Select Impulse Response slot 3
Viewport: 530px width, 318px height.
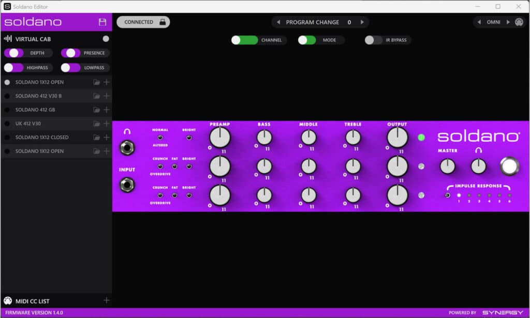tap(479, 195)
